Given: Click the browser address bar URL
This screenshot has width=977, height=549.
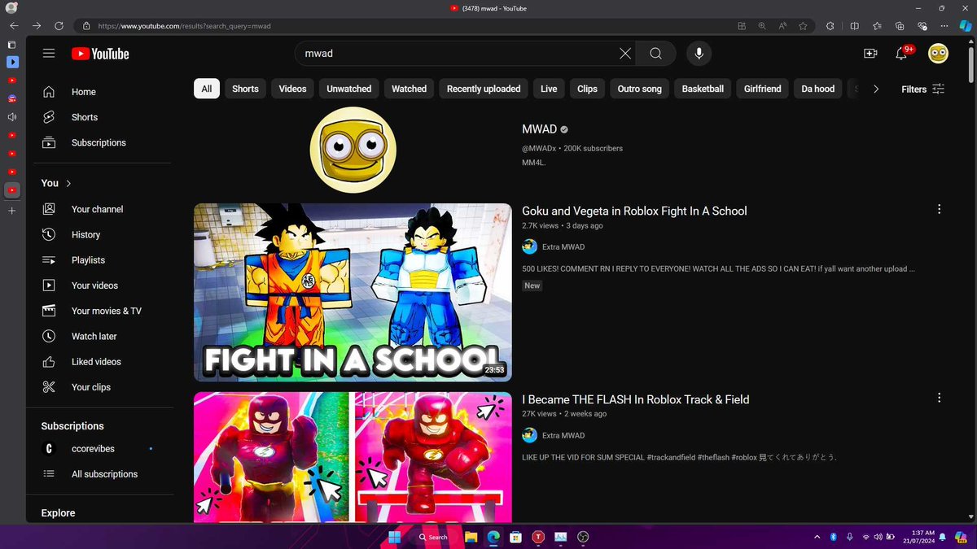Looking at the screenshot, I should (184, 26).
